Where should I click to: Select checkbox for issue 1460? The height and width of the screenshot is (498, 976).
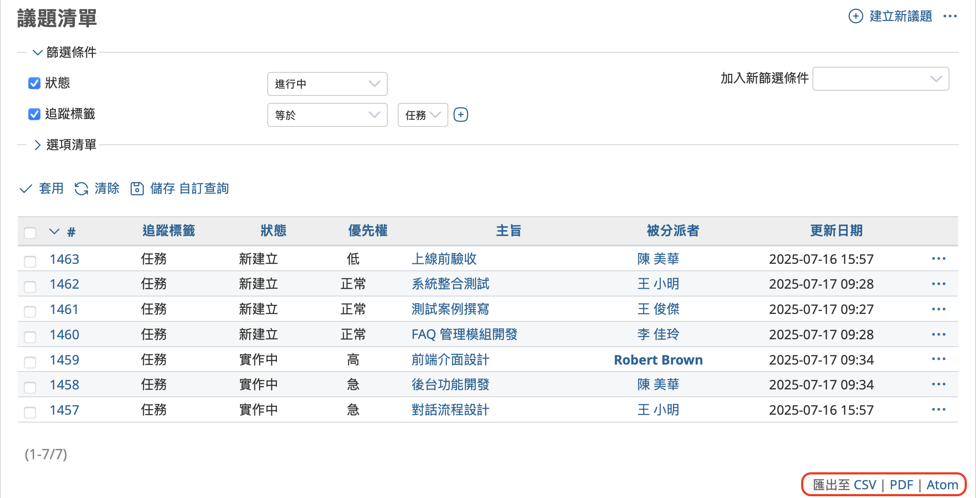(x=30, y=337)
